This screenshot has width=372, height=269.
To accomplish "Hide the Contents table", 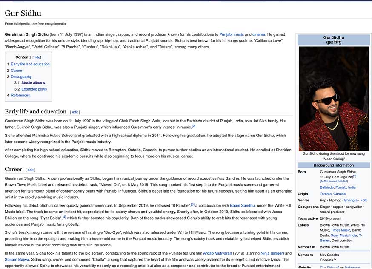I will point(37,57).
